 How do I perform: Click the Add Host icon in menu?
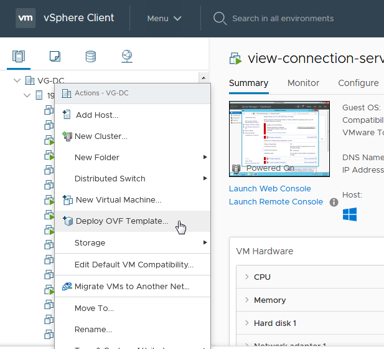coord(67,115)
